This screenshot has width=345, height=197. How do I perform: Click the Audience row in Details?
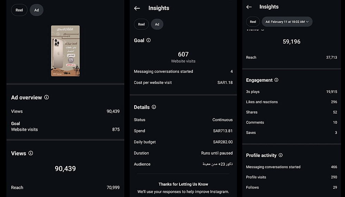coord(183,164)
